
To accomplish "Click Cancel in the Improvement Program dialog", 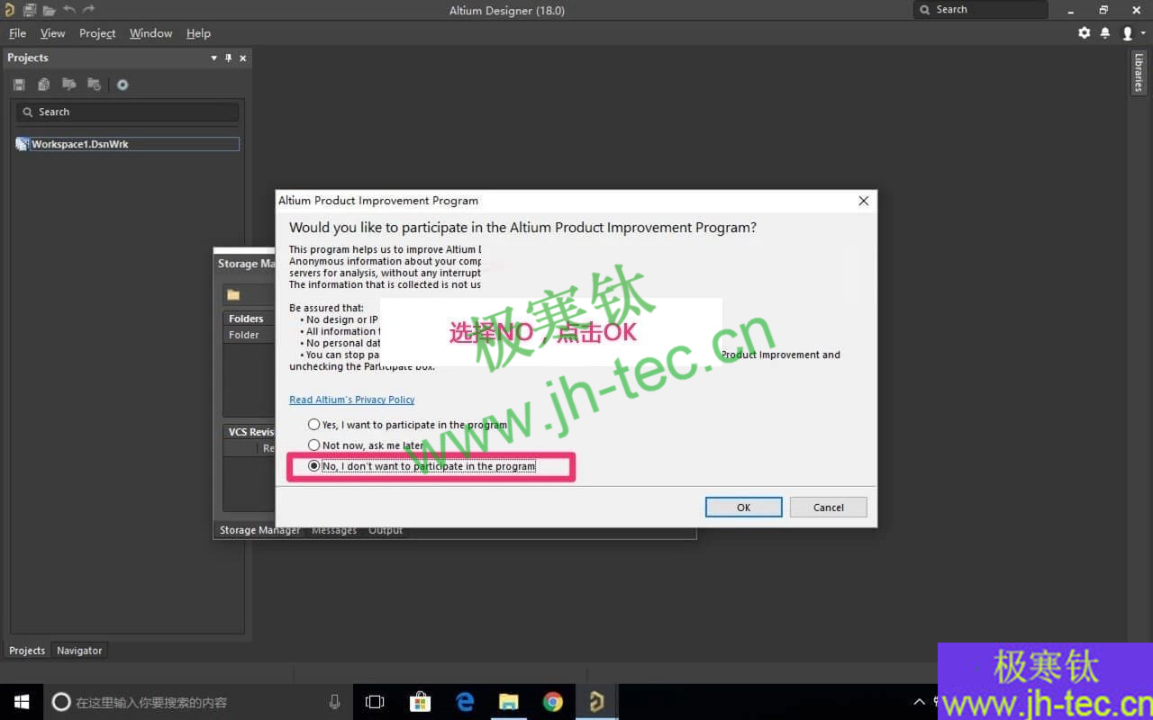I will coord(829,508).
